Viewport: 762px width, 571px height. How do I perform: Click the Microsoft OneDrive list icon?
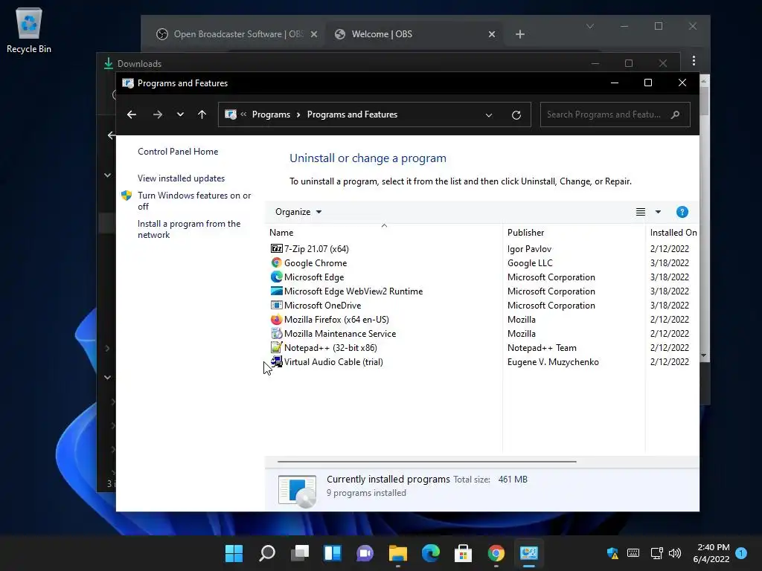click(277, 305)
